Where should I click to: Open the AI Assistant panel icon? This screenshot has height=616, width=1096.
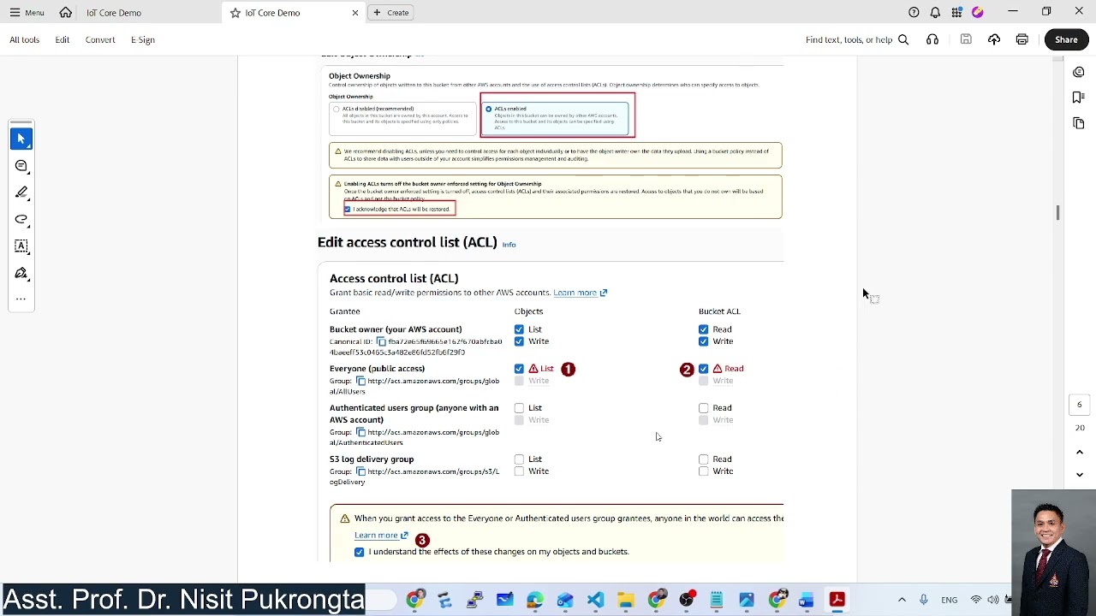point(1079,72)
